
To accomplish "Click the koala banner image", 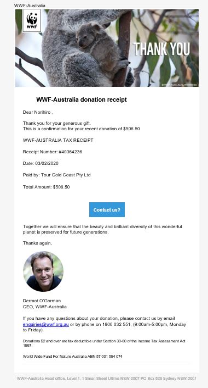I will 107,48.
